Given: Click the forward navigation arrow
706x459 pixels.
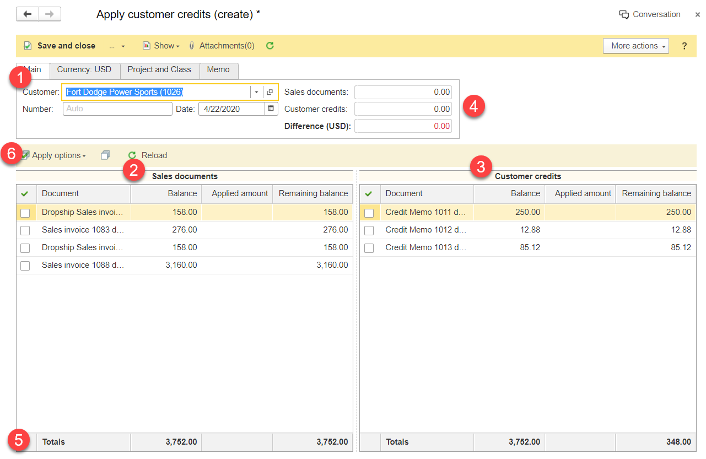Looking at the screenshot, I should click(50, 14).
